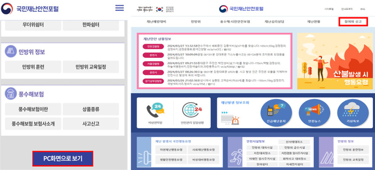Screen dimensions: 375x170
Task: Click the 민방위 급수시설 button
Action: point(294,147)
